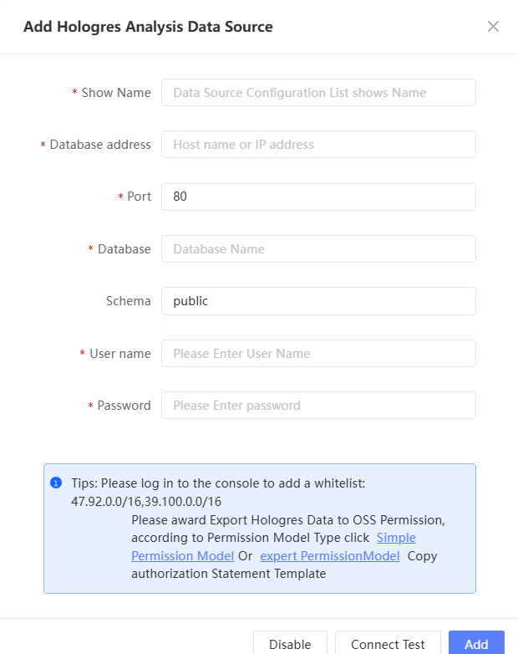
Task: Click the whitelist IP range text in Tips
Action: pos(146,502)
